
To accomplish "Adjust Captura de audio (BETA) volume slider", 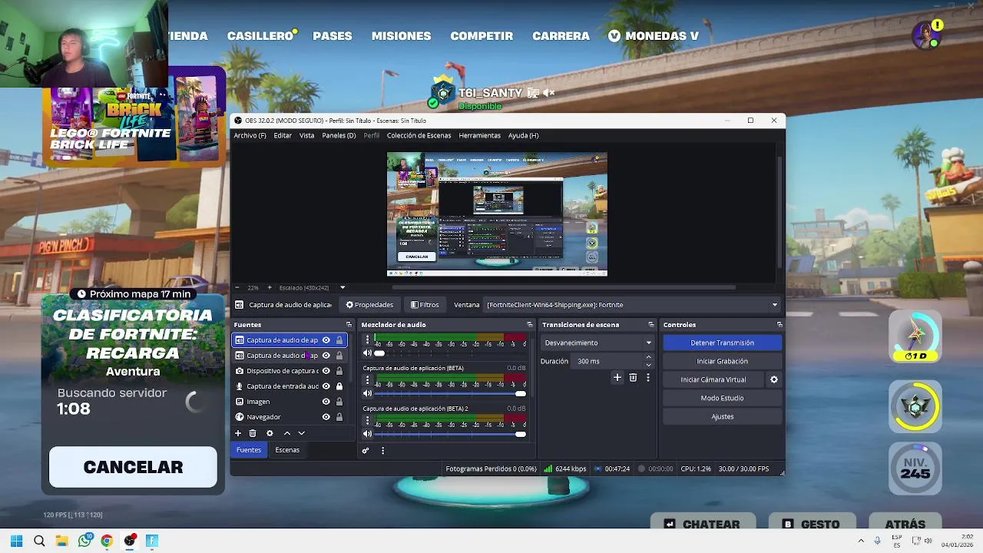I will [x=451, y=394].
